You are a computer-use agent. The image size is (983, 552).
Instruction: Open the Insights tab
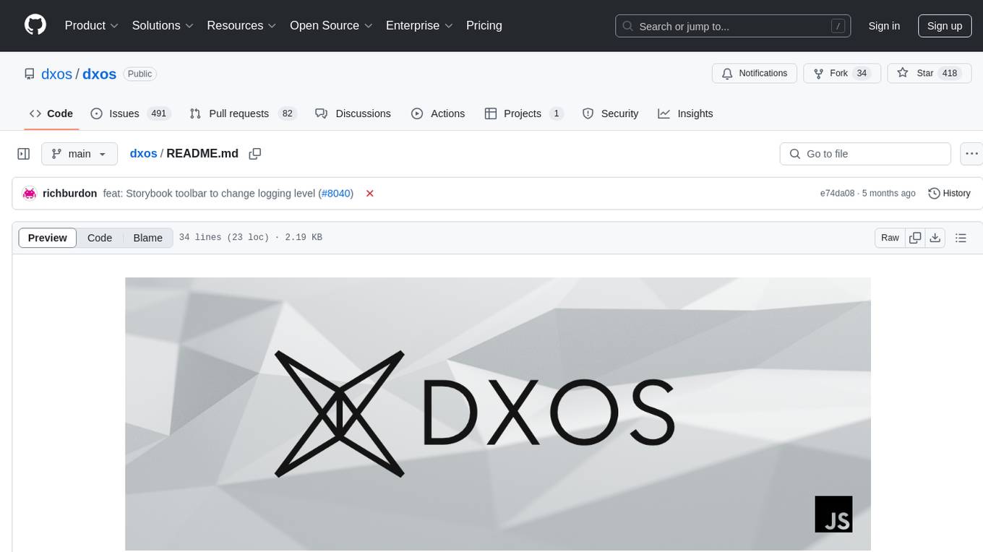click(685, 113)
